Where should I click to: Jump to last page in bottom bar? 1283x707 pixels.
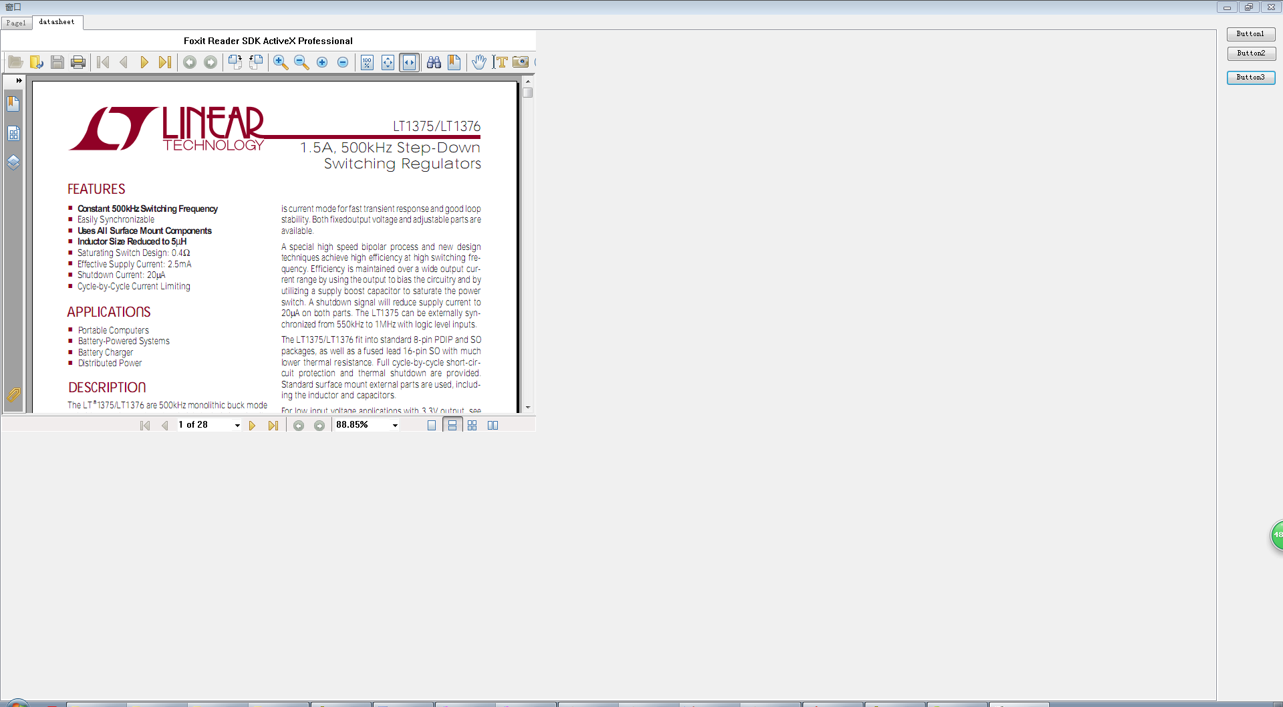click(x=273, y=425)
